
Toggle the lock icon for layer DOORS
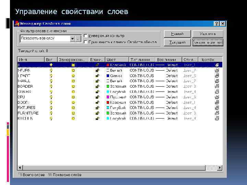[97, 102]
